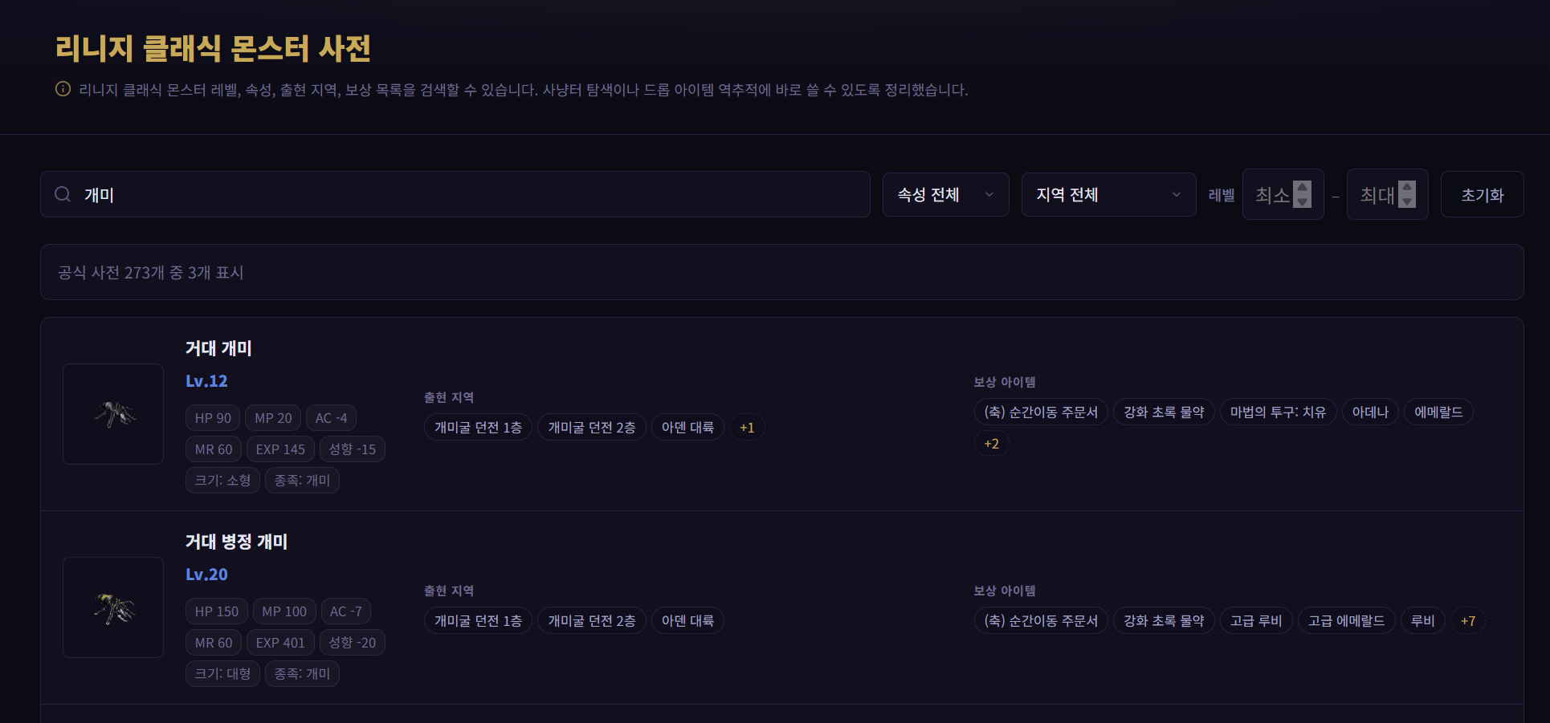Click the search magnifier icon
Viewport: 1550px width, 723px height.
[63, 194]
